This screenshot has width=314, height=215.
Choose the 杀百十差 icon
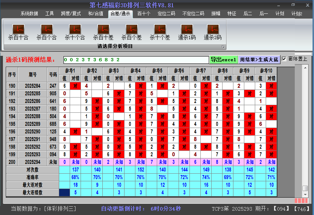[103, 29]
